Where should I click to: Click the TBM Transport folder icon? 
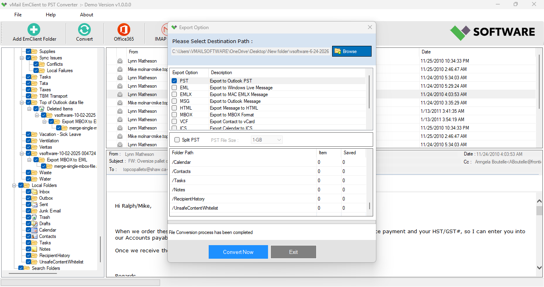pos(35,96)
